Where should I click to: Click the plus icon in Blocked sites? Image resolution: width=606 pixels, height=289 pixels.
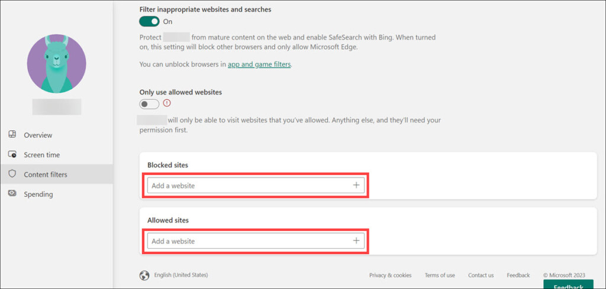coord(356,186)
